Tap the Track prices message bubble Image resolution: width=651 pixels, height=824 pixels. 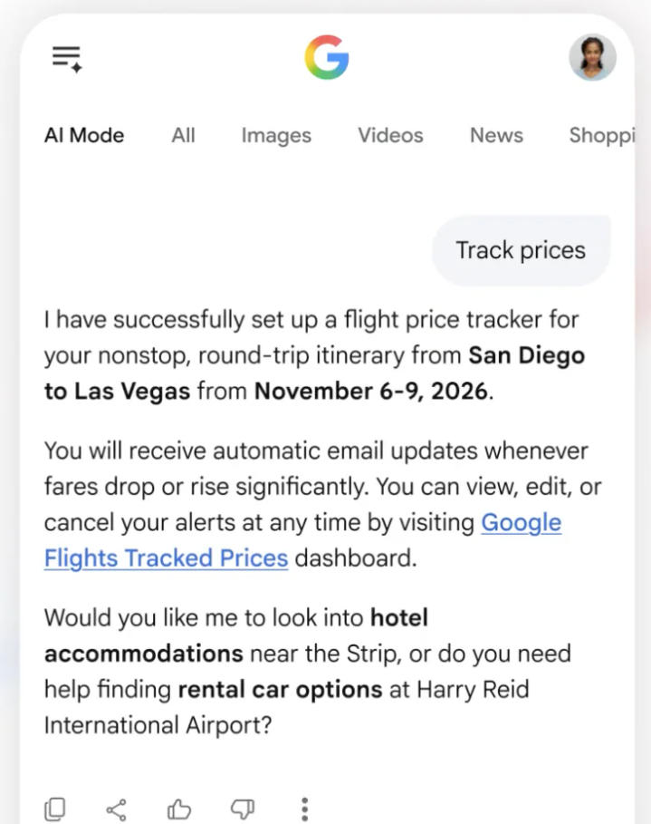click(x=521, y=250)
